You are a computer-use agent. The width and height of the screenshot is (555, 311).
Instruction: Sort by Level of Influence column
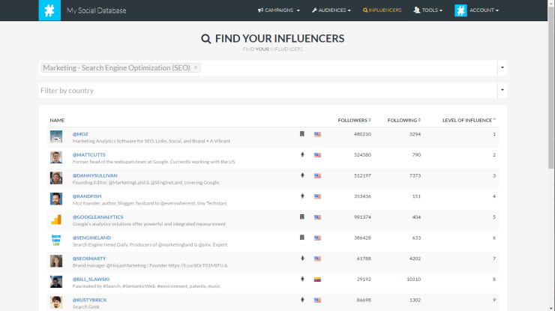pyautogui.click(x=469, y=121)
